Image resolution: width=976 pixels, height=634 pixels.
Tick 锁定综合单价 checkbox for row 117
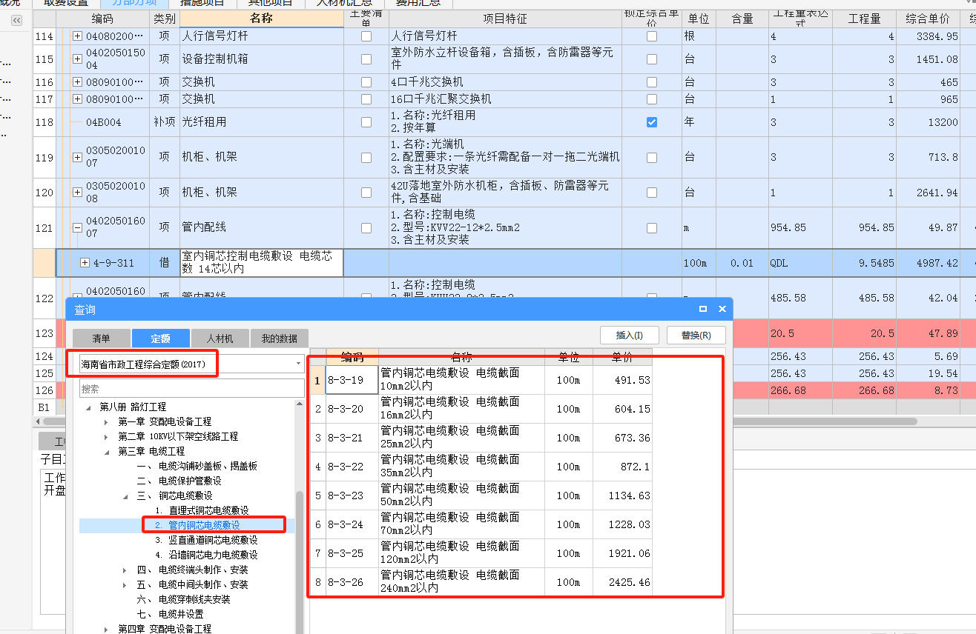(x=652, y=99)
